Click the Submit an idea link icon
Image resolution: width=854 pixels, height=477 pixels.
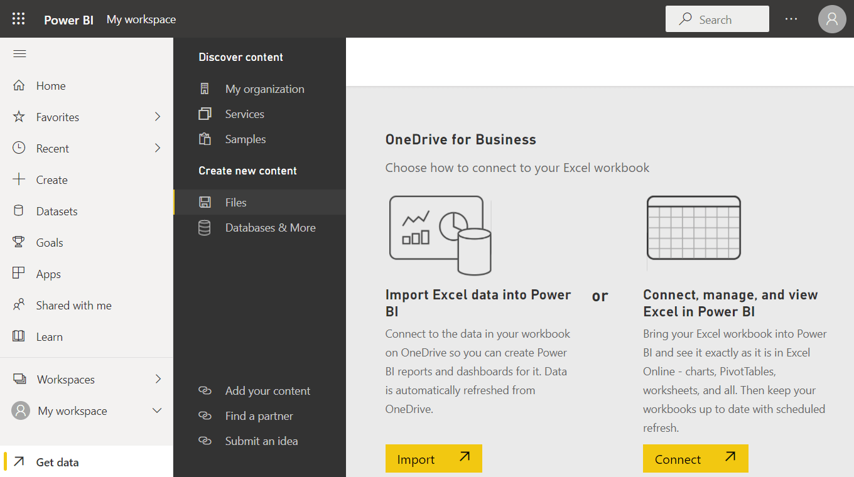[205, 441]
